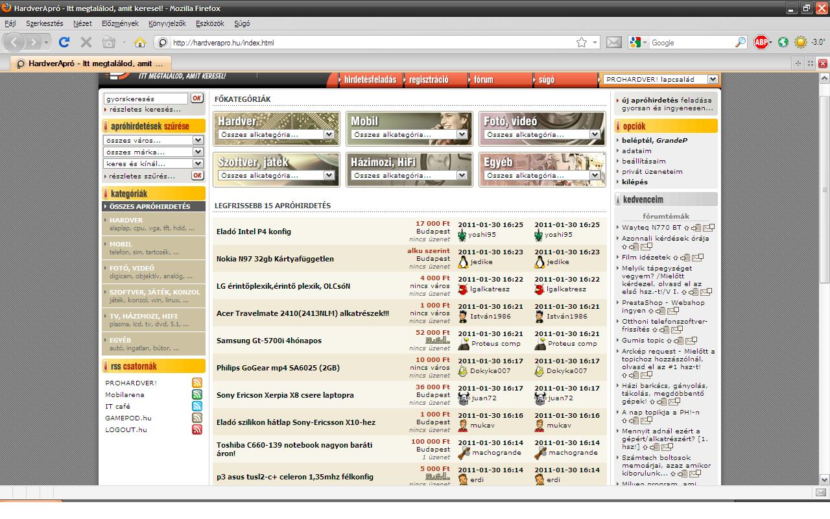
Task: Open the Samsung Gt-5700i 4hónapos listing
Action: [x=269, y=341]
